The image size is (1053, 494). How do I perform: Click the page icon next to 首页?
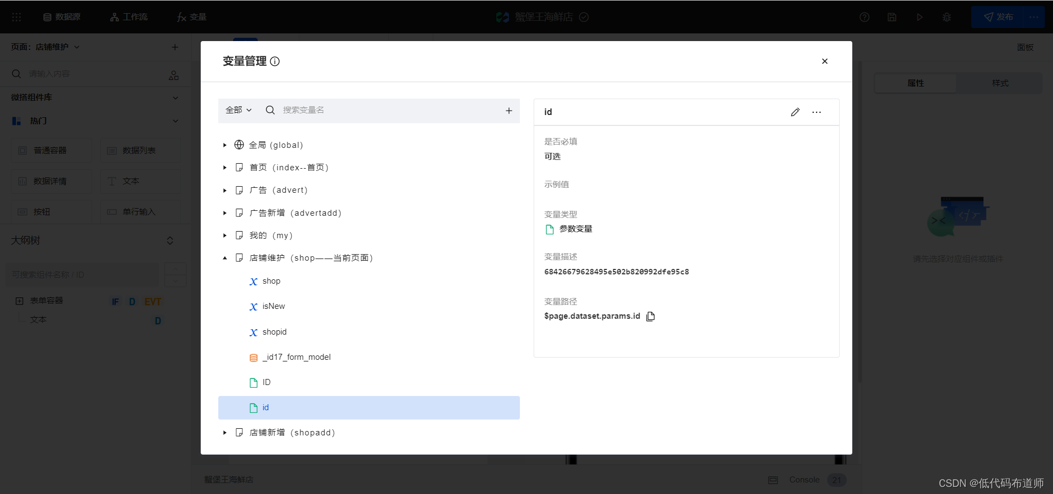coord(239,168)
